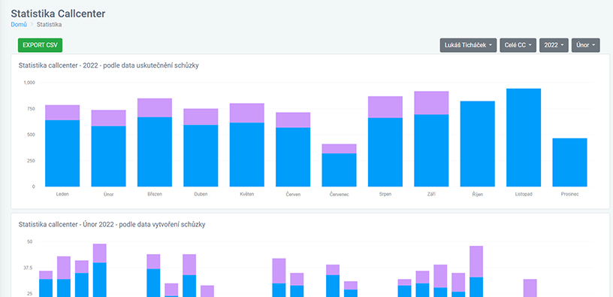
Task: Expand the Celé CC dropdown
Action: point(518,45)
